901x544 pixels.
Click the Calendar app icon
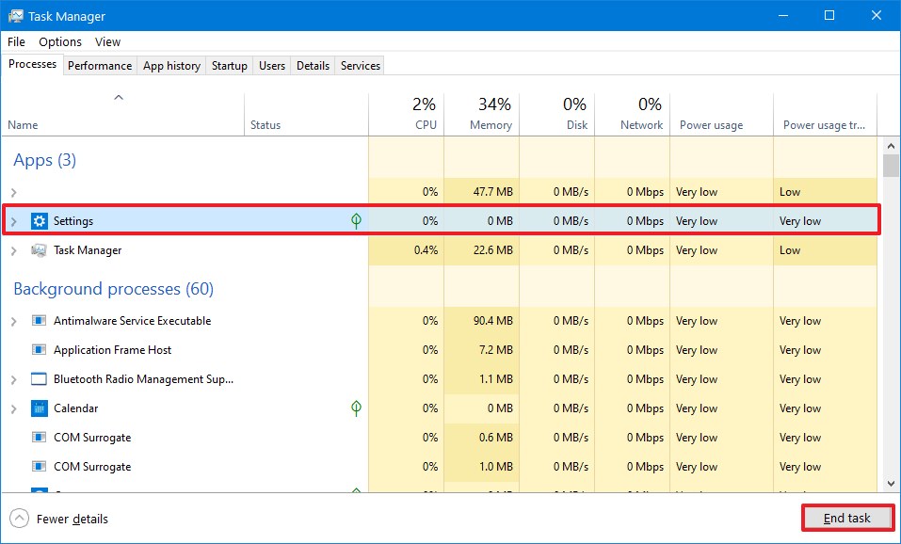[40, 408]
